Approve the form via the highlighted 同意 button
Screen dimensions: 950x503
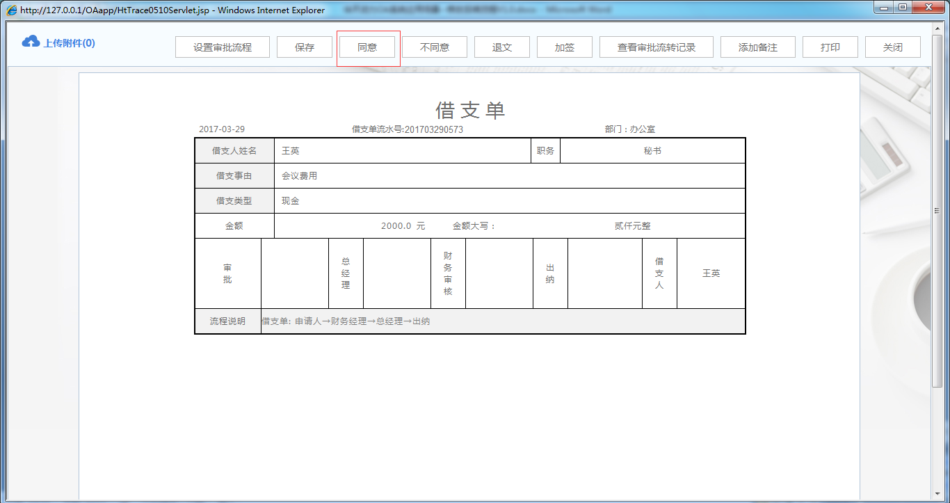(367, 47)
